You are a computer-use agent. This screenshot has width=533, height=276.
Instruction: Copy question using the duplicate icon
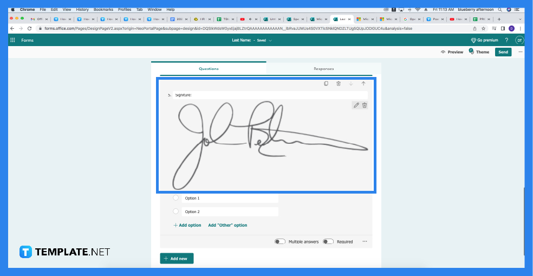[x=326, y=84]
